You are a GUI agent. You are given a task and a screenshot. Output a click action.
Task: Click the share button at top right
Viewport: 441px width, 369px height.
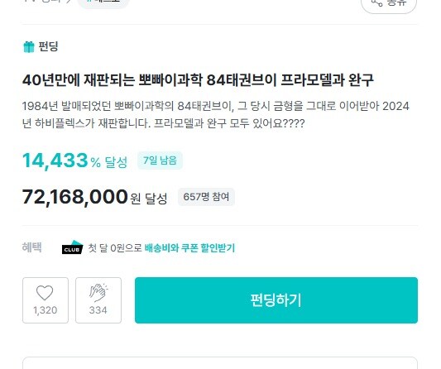click(x=389, y=3)
